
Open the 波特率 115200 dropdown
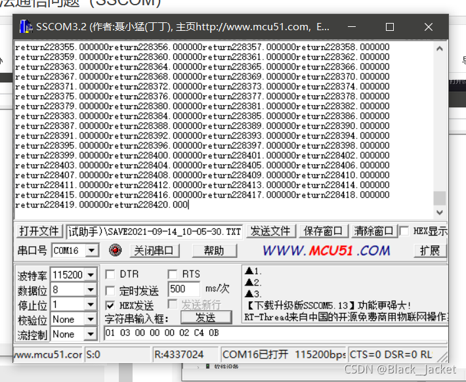click(x=91, y=274)
